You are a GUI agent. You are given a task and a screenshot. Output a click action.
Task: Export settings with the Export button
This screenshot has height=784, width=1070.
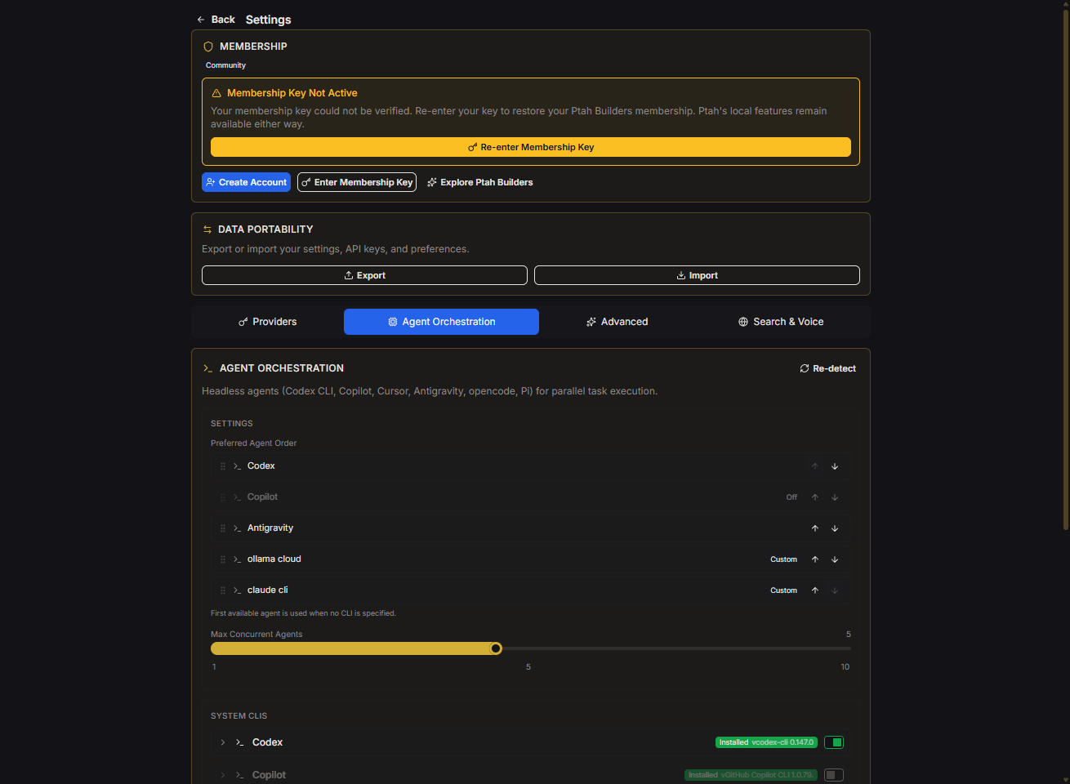364,275
